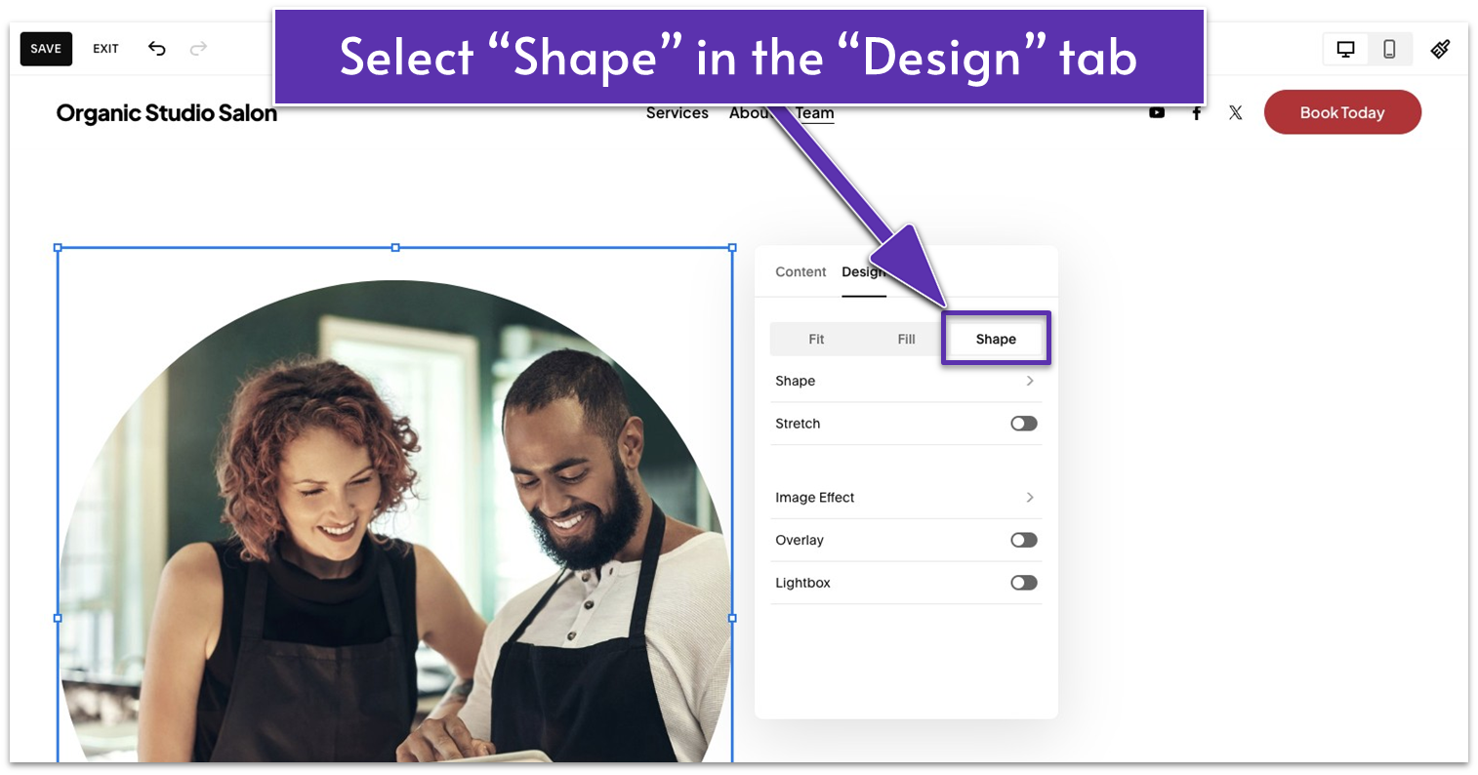
Task: Click the "Overlay" label
Action: 800,540
